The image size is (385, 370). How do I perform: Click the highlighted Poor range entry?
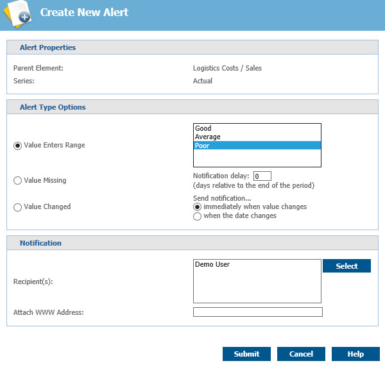257,146
